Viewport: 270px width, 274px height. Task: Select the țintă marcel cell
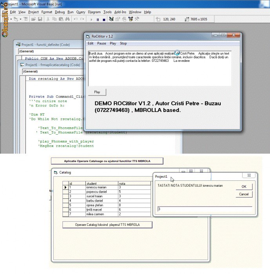pos(102,209)
